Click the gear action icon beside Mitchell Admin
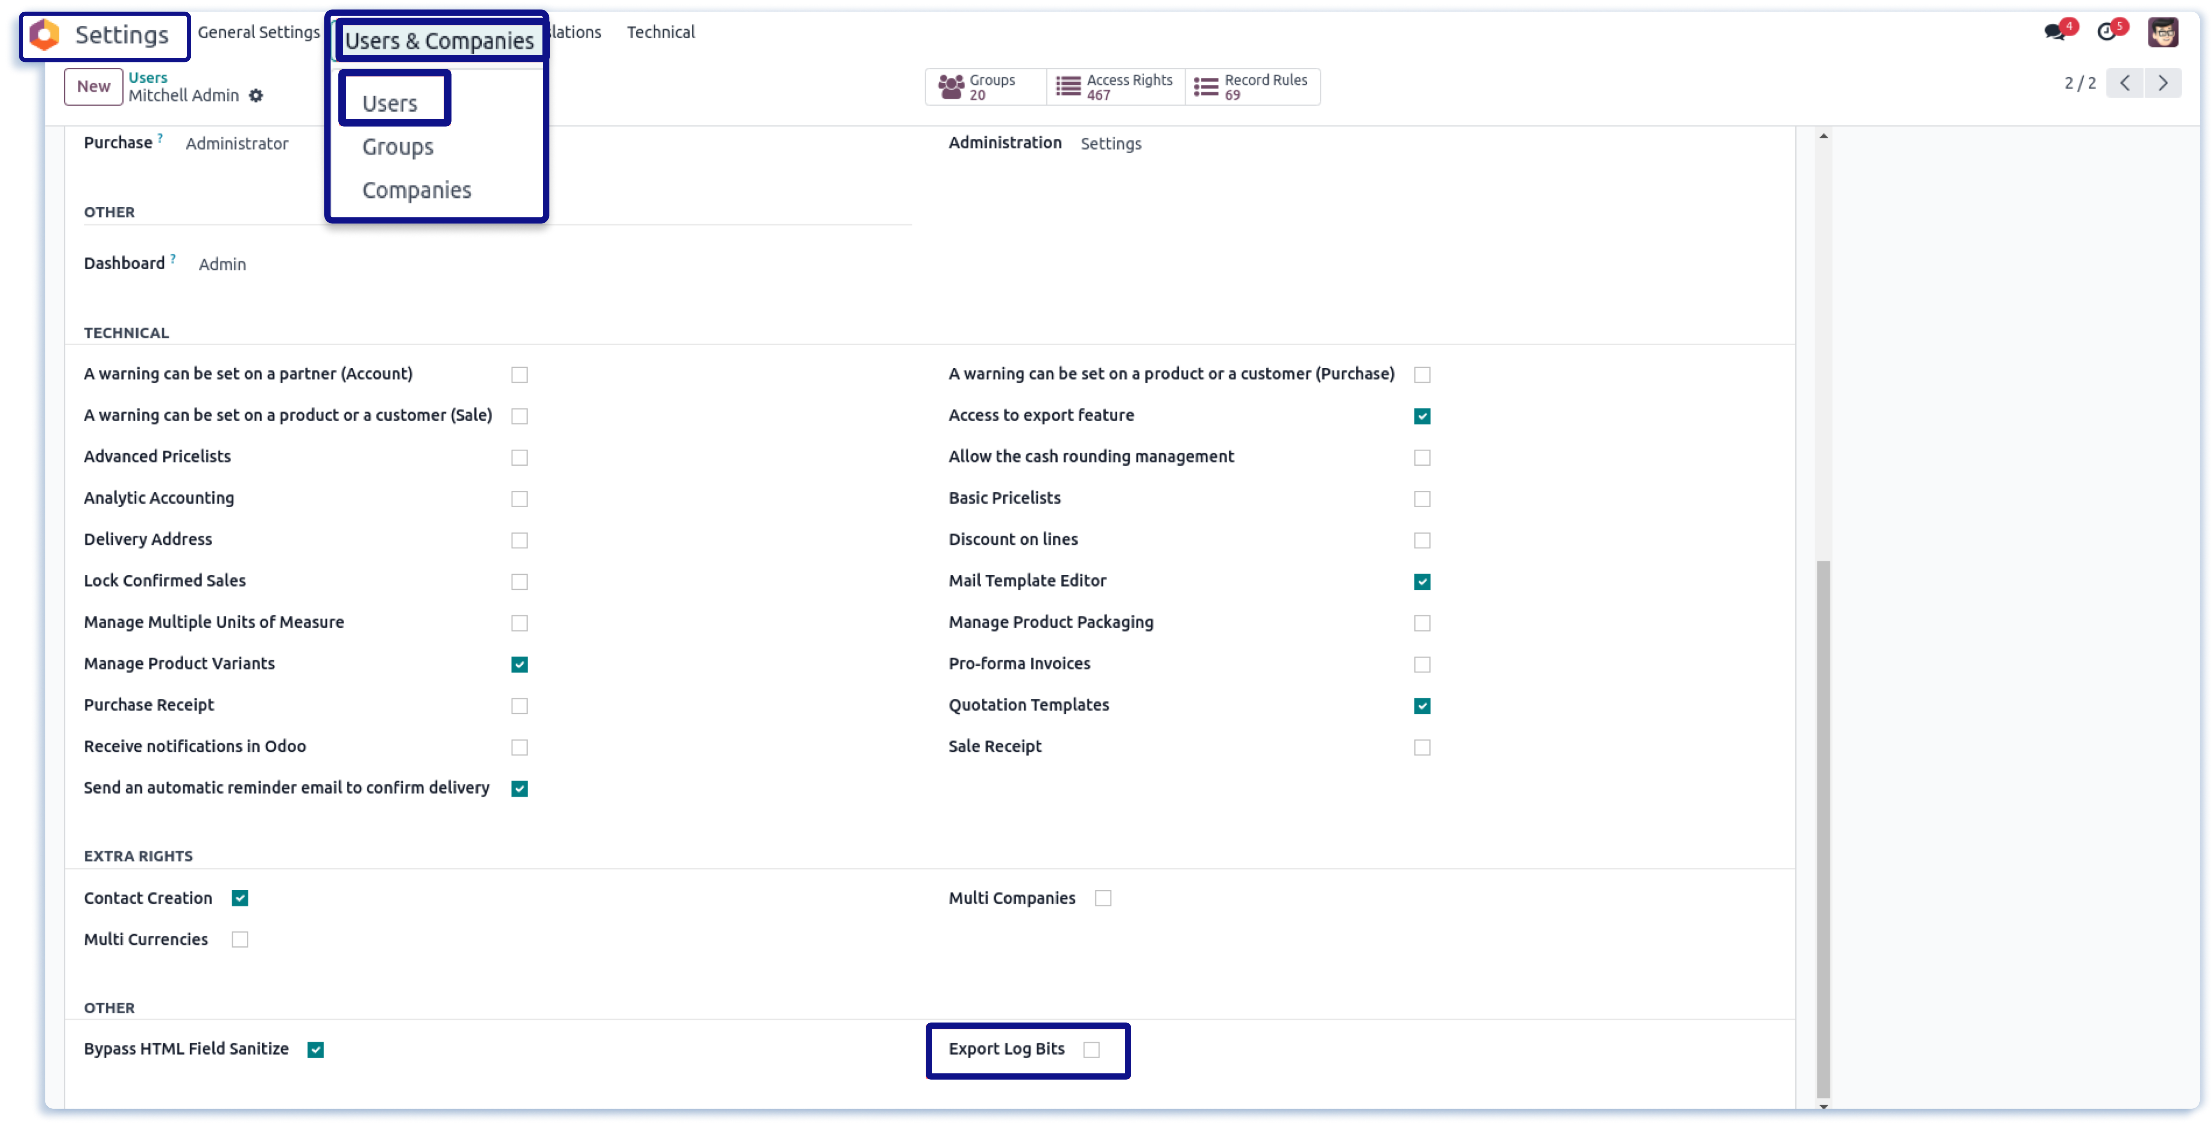The width and height of the screenshot is (2211, 1125). (x=256, y=96)
